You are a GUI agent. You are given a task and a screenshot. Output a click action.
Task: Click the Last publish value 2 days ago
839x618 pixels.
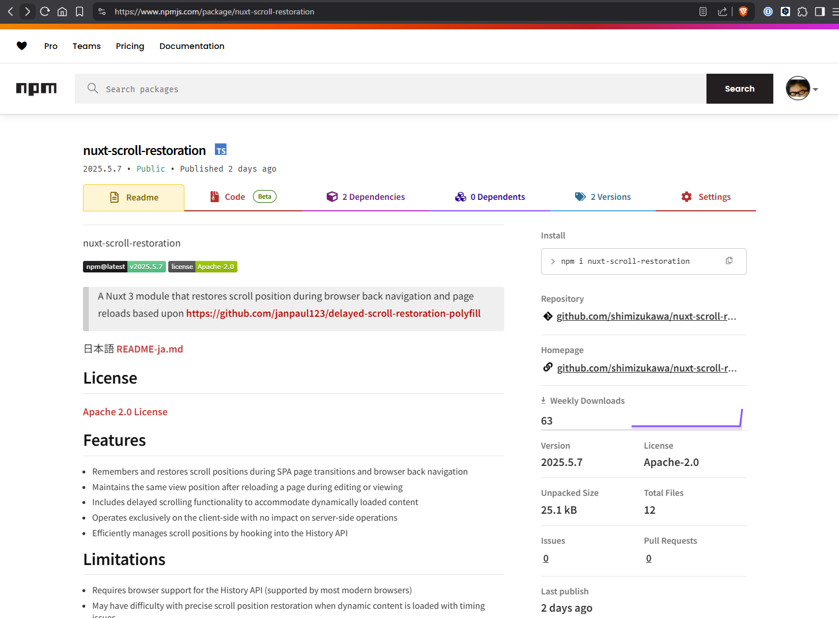click(566, 608)
